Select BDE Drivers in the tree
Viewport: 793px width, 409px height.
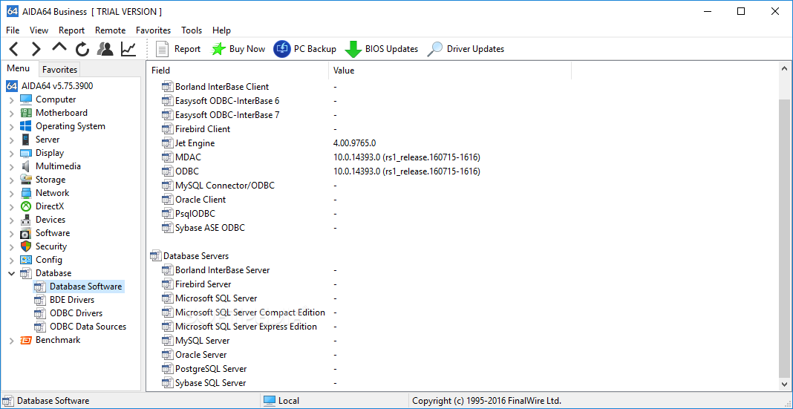coord(72,300)
